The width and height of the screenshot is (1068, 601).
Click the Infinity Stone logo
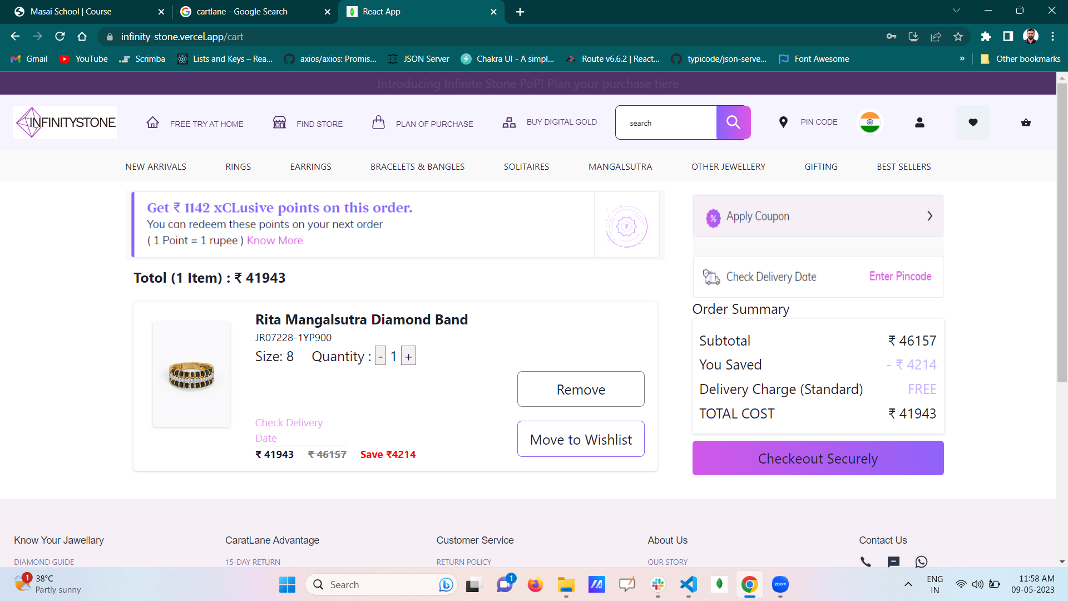65,122
